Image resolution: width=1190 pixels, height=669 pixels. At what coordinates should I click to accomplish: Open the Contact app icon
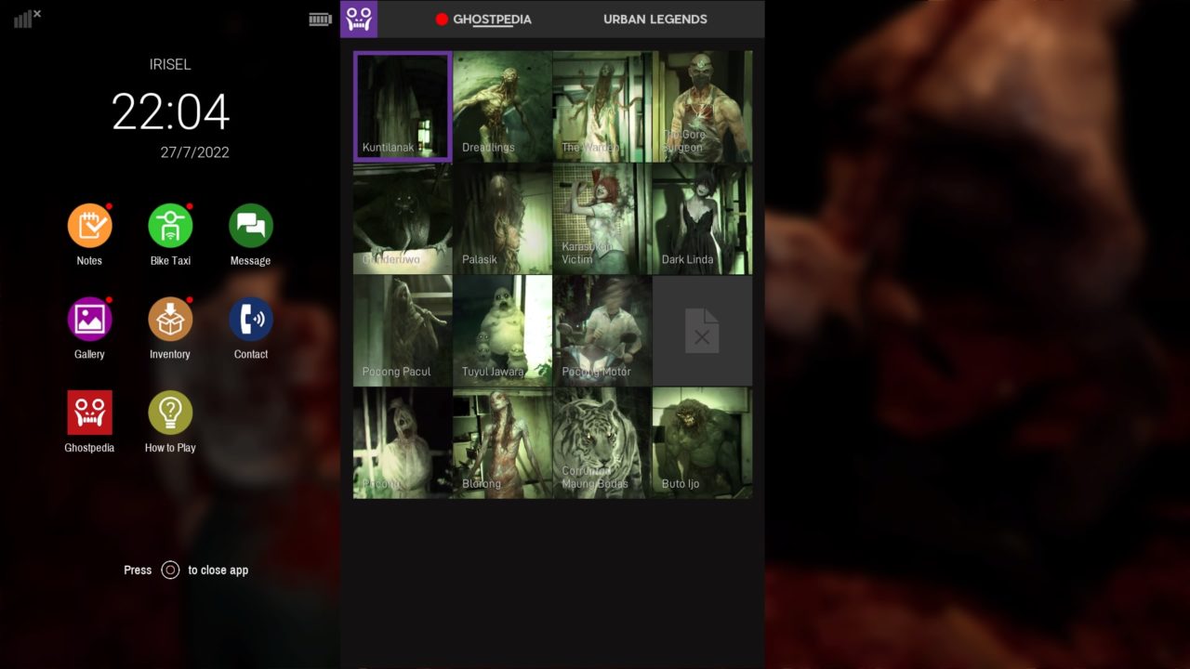pyautogui.click(x=251, y=320)
